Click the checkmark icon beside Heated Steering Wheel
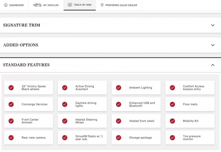Image resolution: width=221 pixels, height=152 pixels. tap(65, 121)
